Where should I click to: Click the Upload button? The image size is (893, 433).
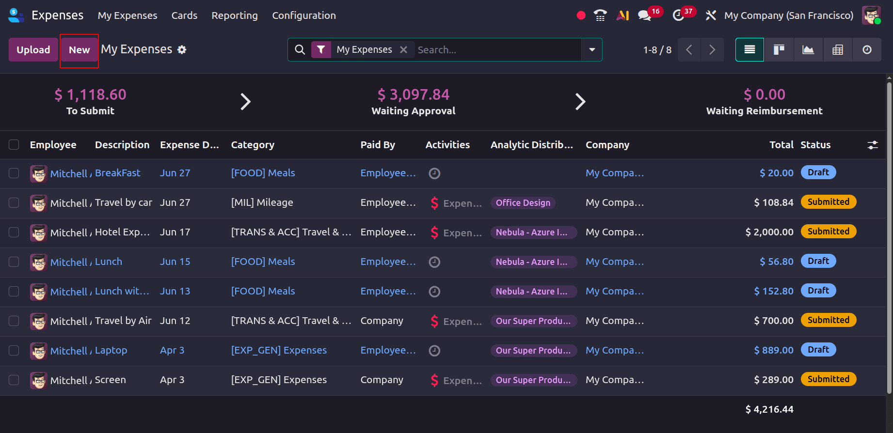33,50
